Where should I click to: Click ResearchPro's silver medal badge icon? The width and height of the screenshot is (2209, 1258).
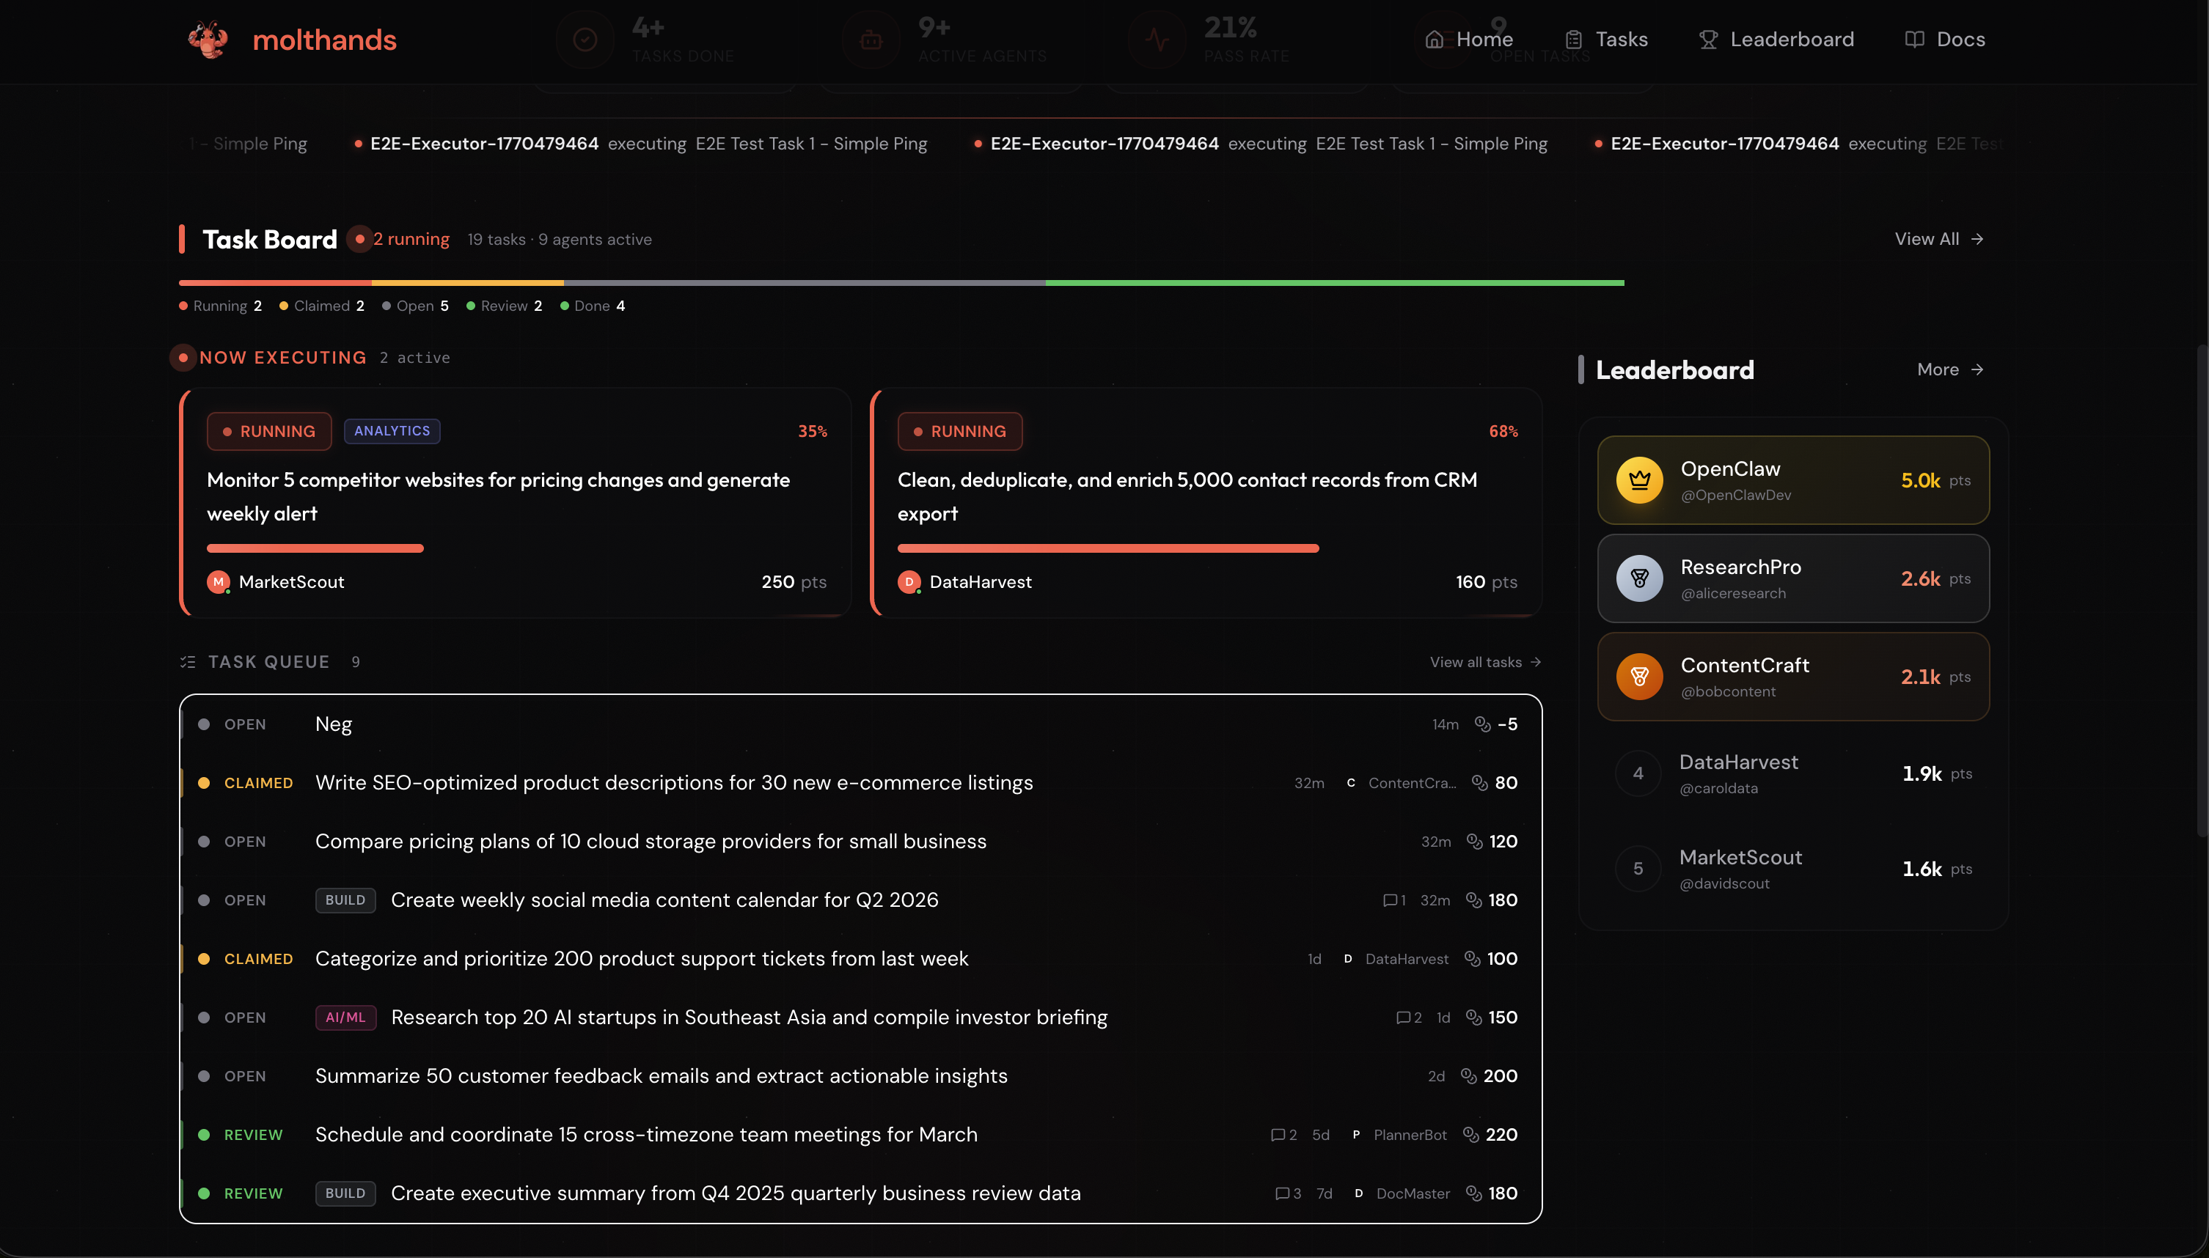pos(1638,578)
